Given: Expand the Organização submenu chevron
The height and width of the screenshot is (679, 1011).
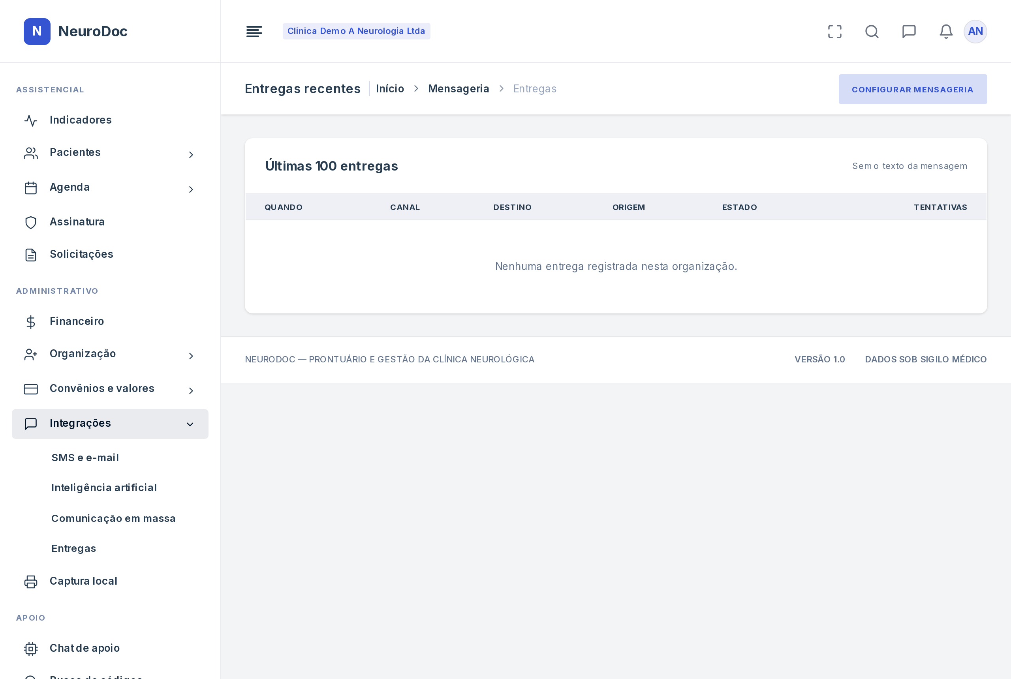Looking at the screenshot, I should [191, 356].
